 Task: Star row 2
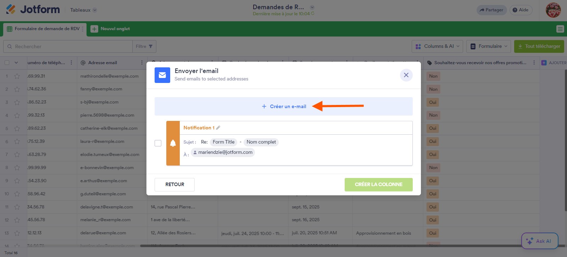click(17, 89)
